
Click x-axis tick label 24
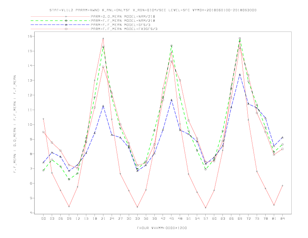click(112, 219)
